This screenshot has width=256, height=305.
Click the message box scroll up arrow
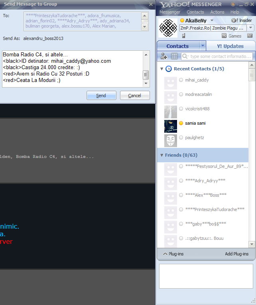146,55
